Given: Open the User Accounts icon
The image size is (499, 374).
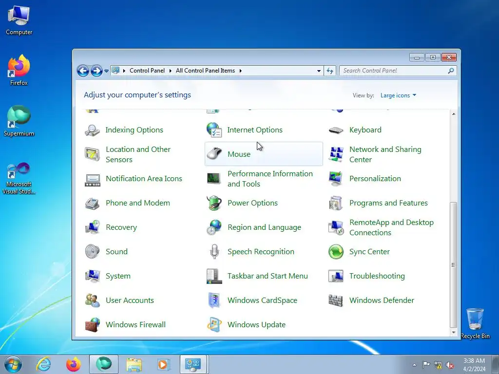Looking at the screenshot, I should (92, 300).
